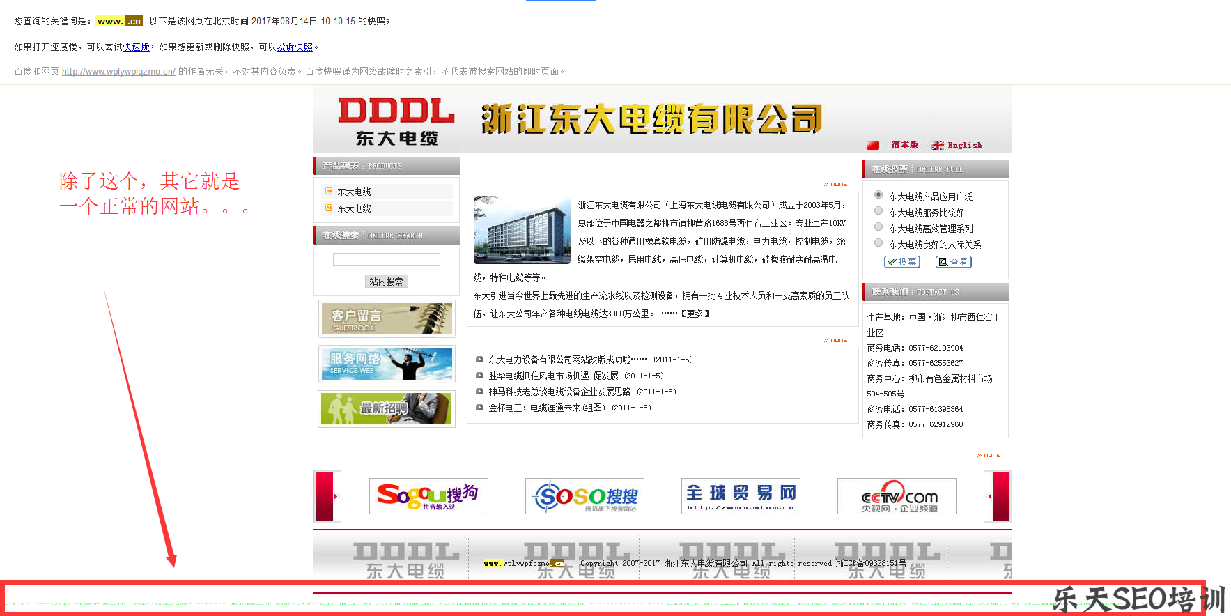The width and height of the screenshot is (1231, 616).
Task: Click the UK flag icon for English
Action: 938,145
